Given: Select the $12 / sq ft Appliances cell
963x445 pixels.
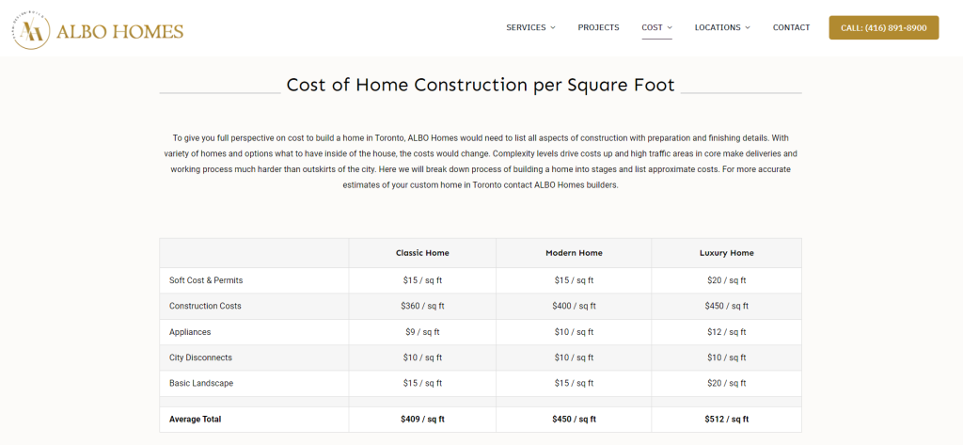Looking at the screenshot, I should coord(727,332).
